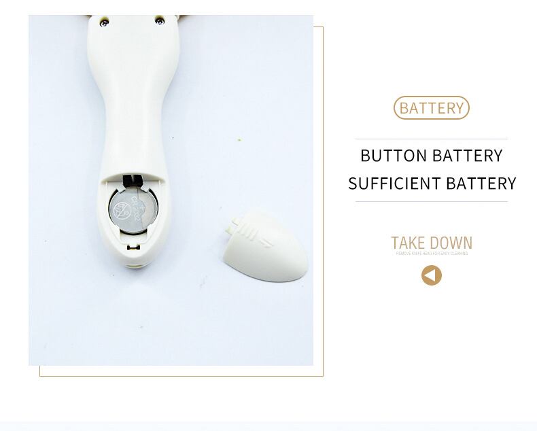Click the left screw on the device
This screenshot has width=537, height=431.
click(x=105, y=23)
